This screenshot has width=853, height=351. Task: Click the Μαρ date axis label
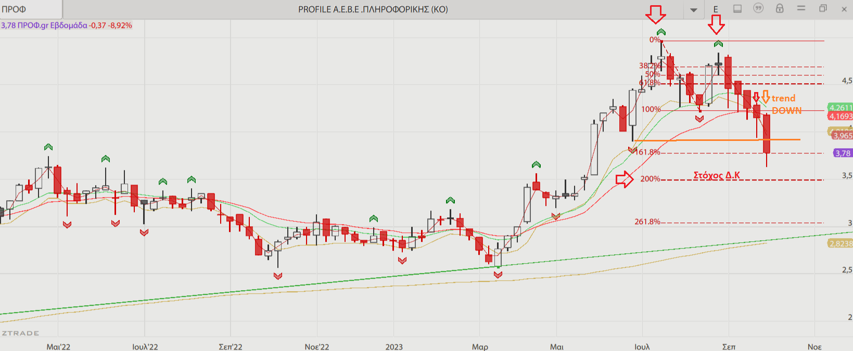[480, 347]
